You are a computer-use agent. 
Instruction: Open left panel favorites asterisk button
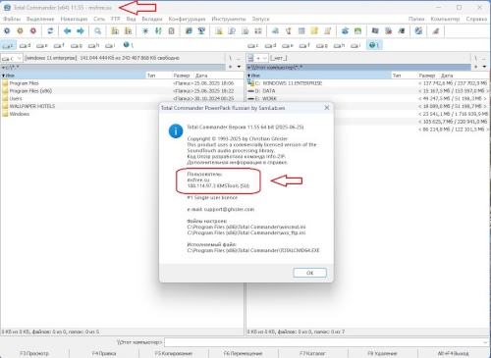coord(230,67)
